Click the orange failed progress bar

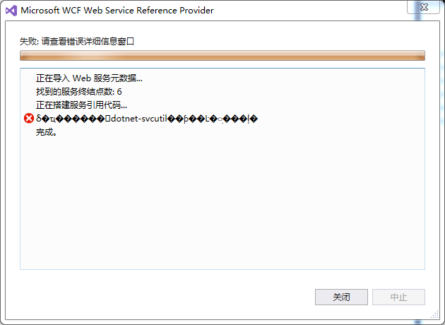click(x=222, y=55)
